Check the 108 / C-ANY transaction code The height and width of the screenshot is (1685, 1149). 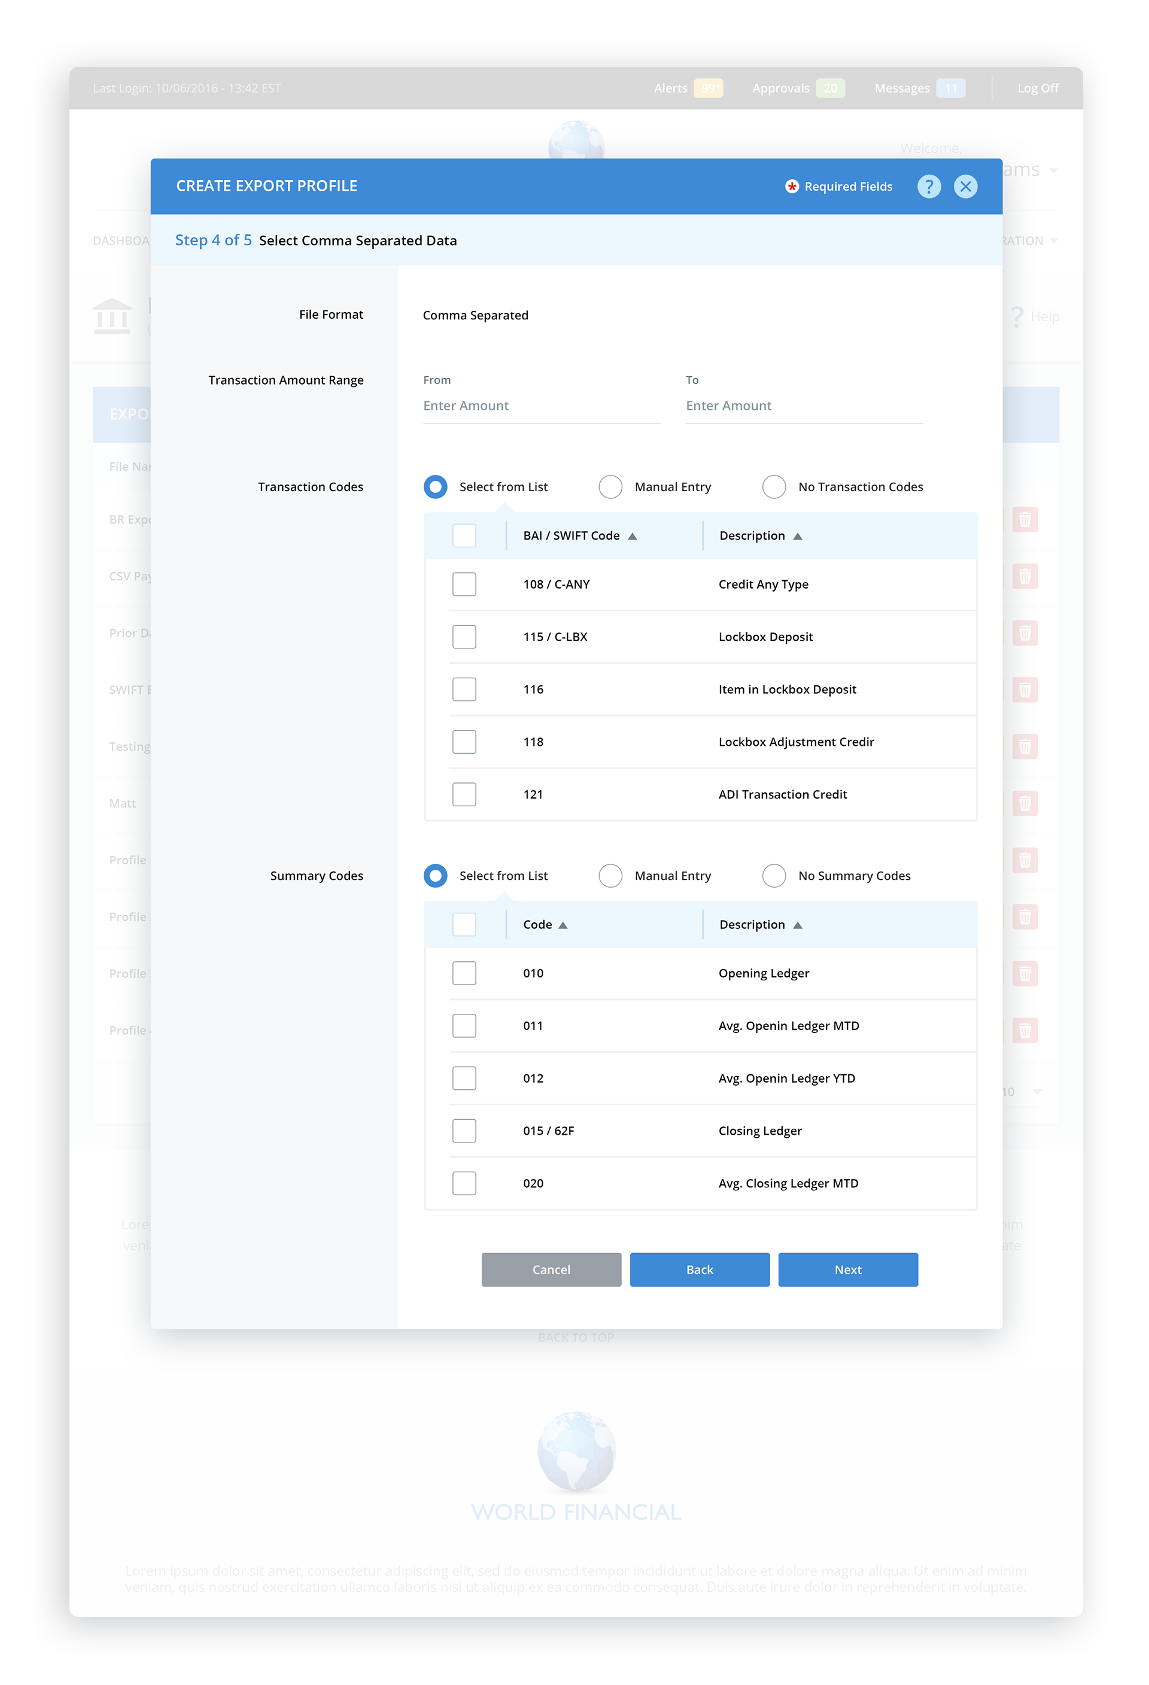tap(464, 584)
